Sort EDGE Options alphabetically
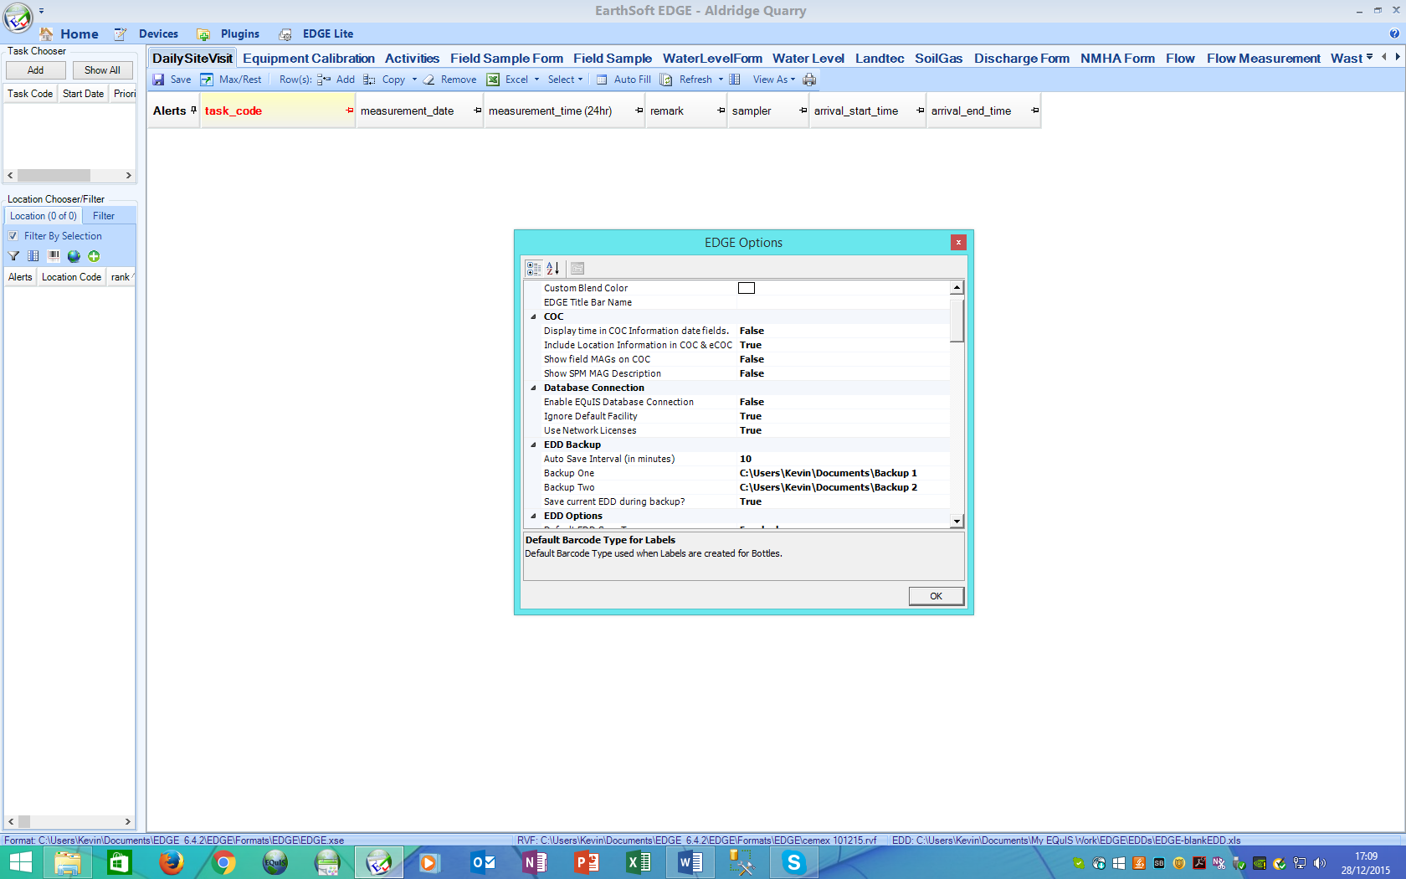This screenshot has width=1406, height=879. (x=552, y=268)
